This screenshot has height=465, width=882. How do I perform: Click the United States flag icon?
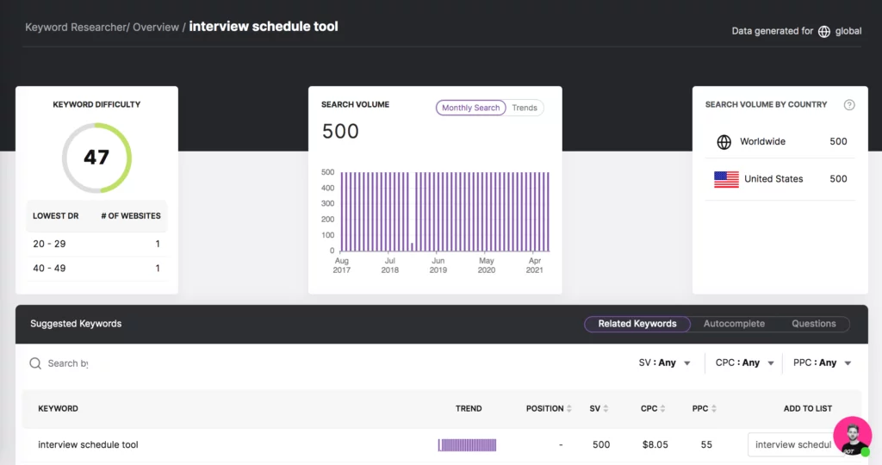(x=726, y=179)
